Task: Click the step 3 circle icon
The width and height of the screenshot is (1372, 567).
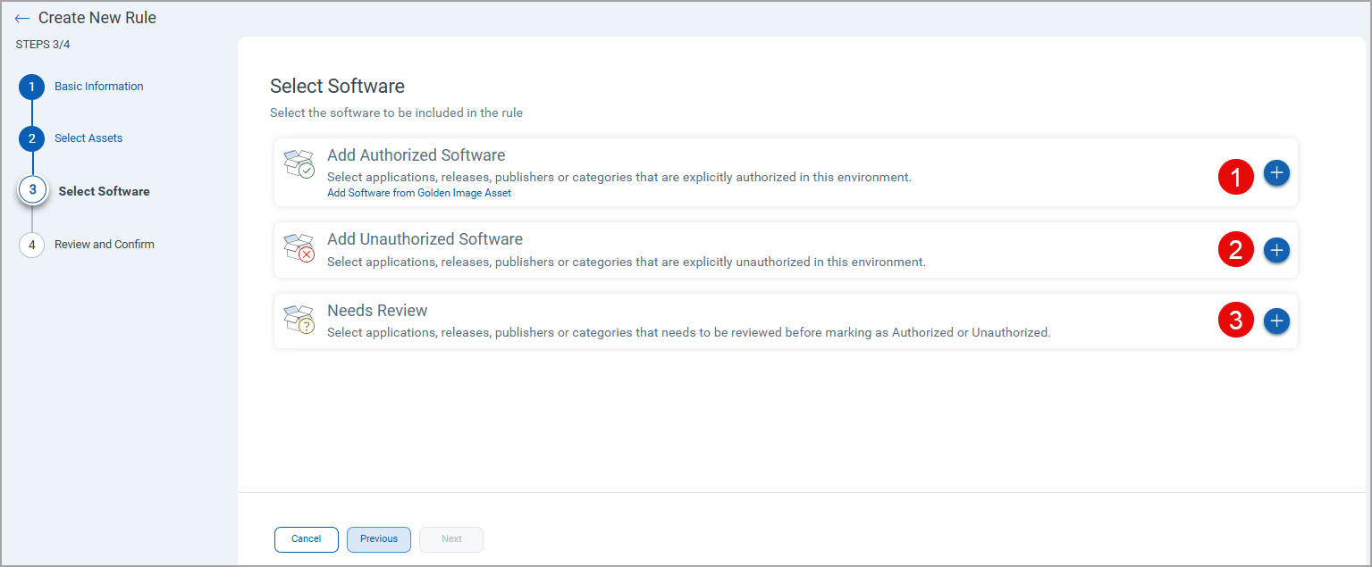Action: pyautogui.click(x=31, y=190)
